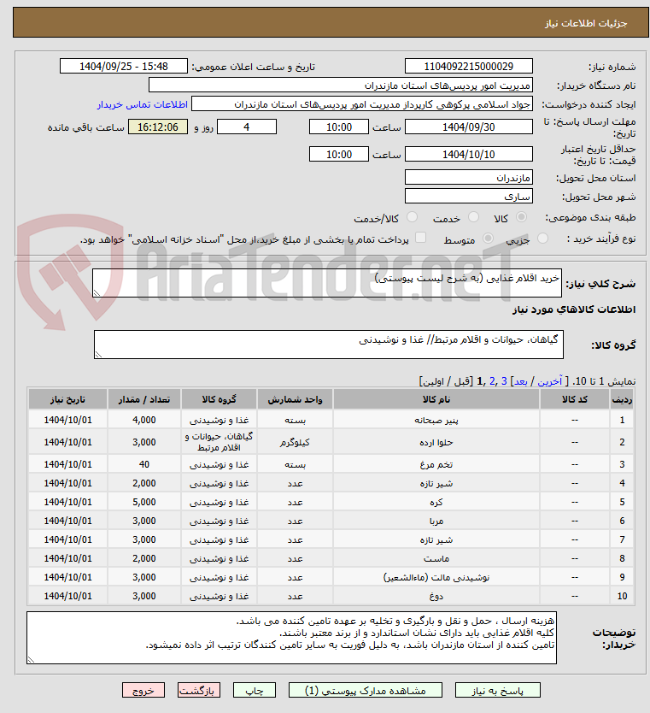Click the نام دستگاه خریدار field
Image resolution: width=650 pixels, height=713 pixels.
(340, 85)
